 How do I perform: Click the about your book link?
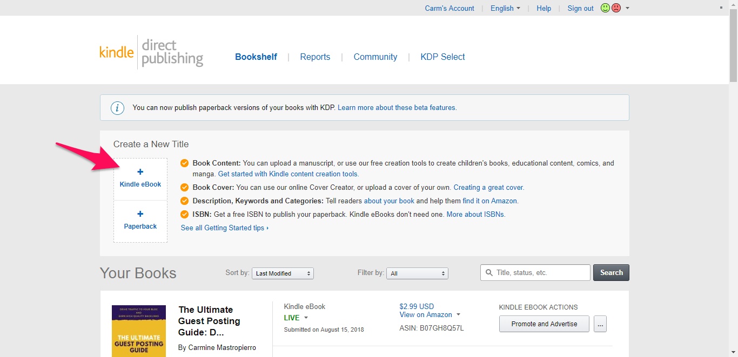389,201
